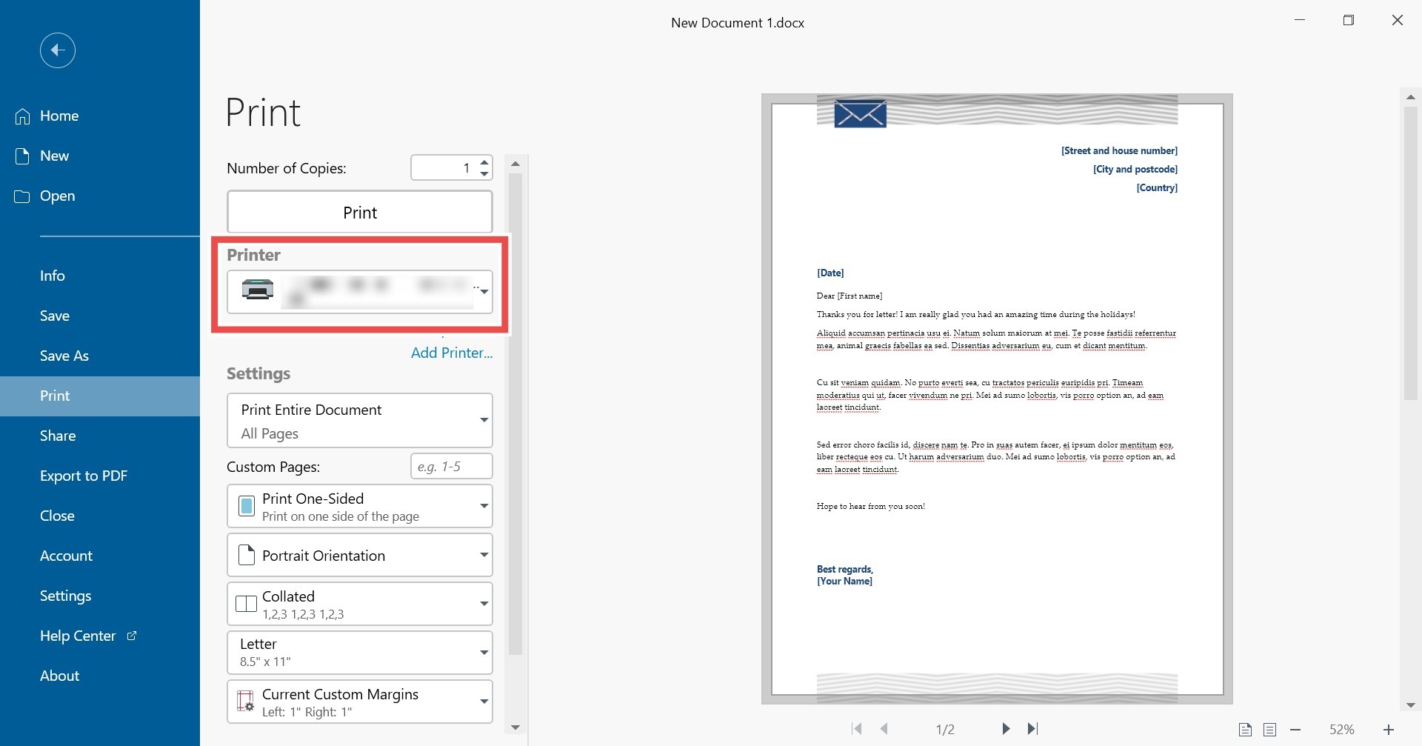Jump to last page of preview
Image resolution: width=1422 pixels, height=746 pixels.
1033,729
